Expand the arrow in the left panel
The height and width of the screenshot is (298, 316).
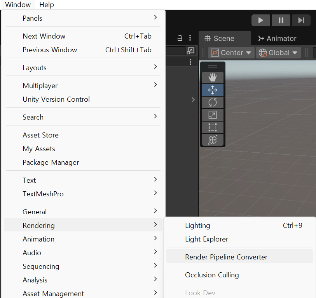193,100
